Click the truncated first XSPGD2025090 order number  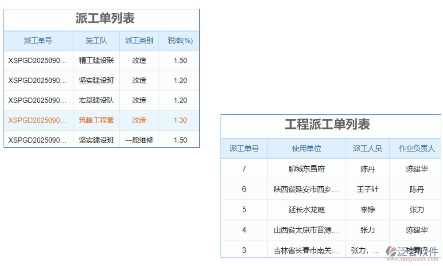(x=38, y=61)
